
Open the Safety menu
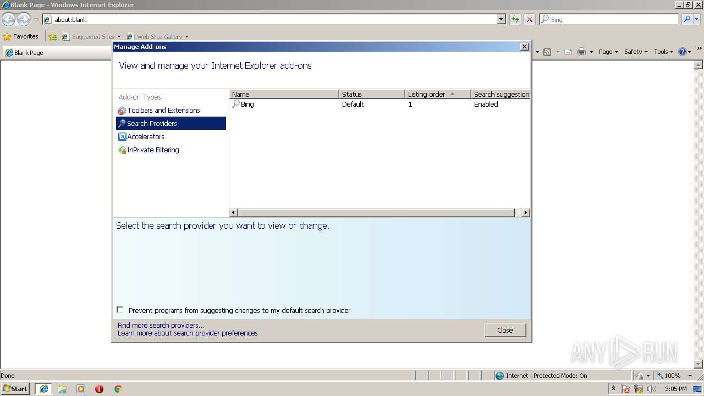(635, 52)
